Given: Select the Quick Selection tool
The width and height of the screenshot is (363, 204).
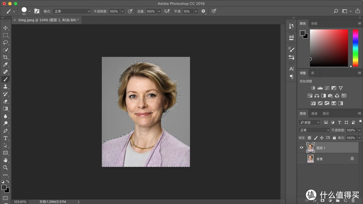Looking at the screenshot, I should tap(5, 50).
